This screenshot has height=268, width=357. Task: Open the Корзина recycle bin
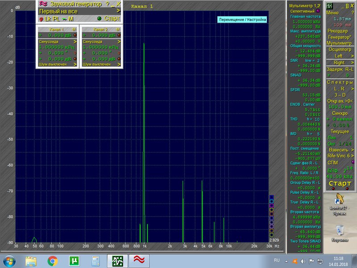click(x=340, y=233)
